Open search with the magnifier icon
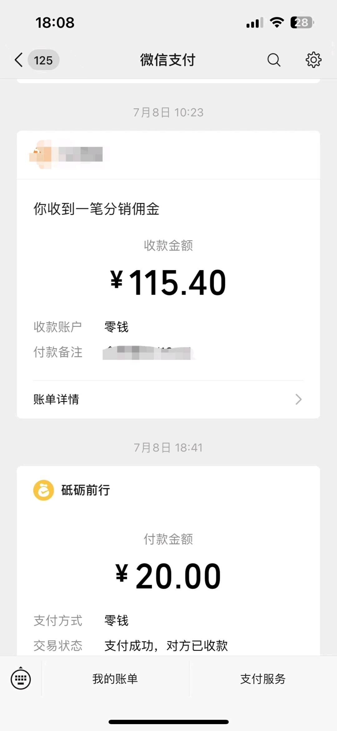 point(274,60)
